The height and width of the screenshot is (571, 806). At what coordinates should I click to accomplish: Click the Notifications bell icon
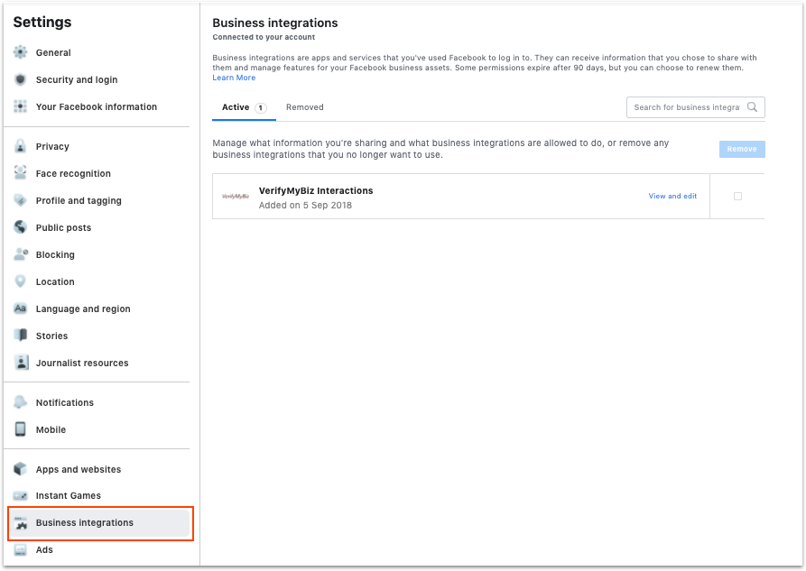coord(21,402)
